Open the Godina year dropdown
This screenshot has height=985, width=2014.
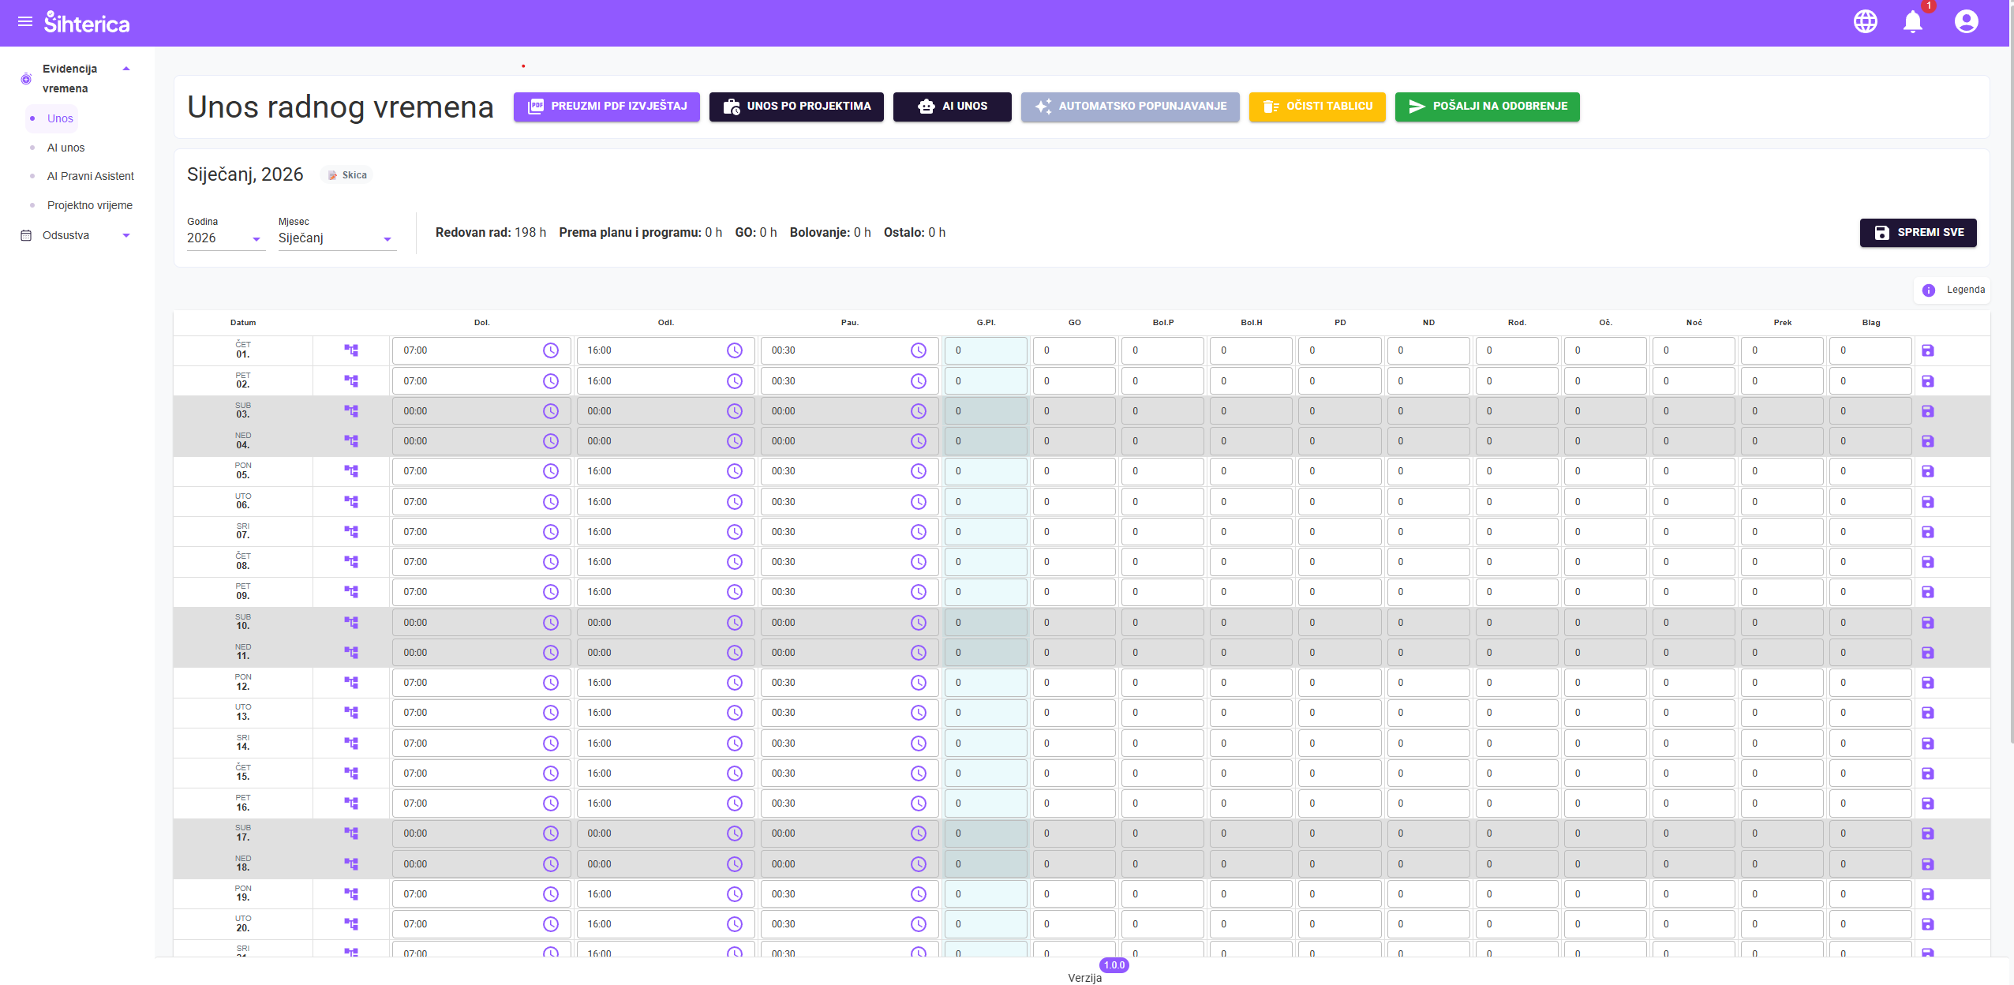225,238
